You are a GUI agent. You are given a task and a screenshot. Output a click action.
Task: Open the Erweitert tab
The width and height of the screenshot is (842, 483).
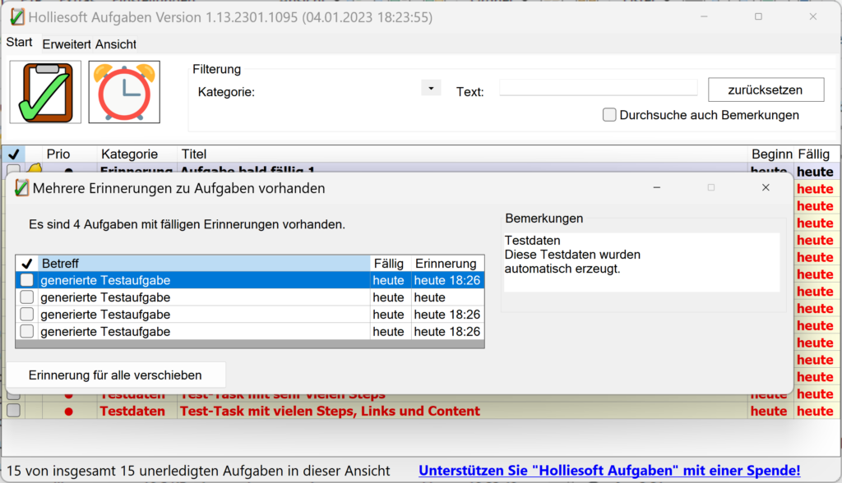point(67,44)
